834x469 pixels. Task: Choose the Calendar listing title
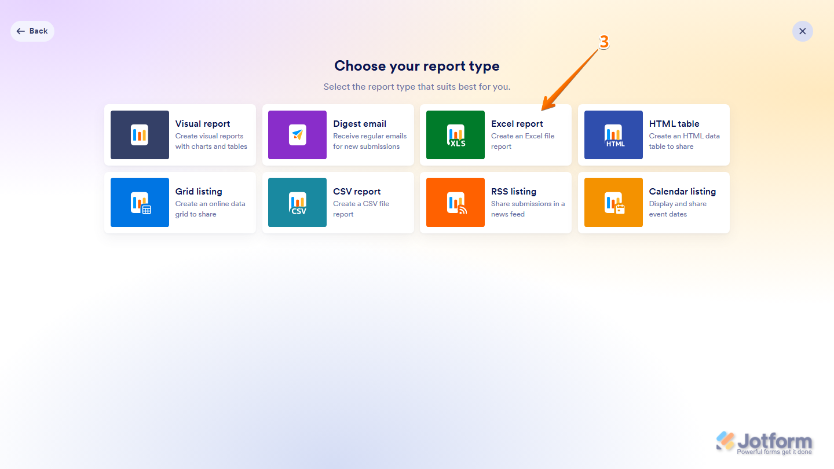(x=682, y=192)
